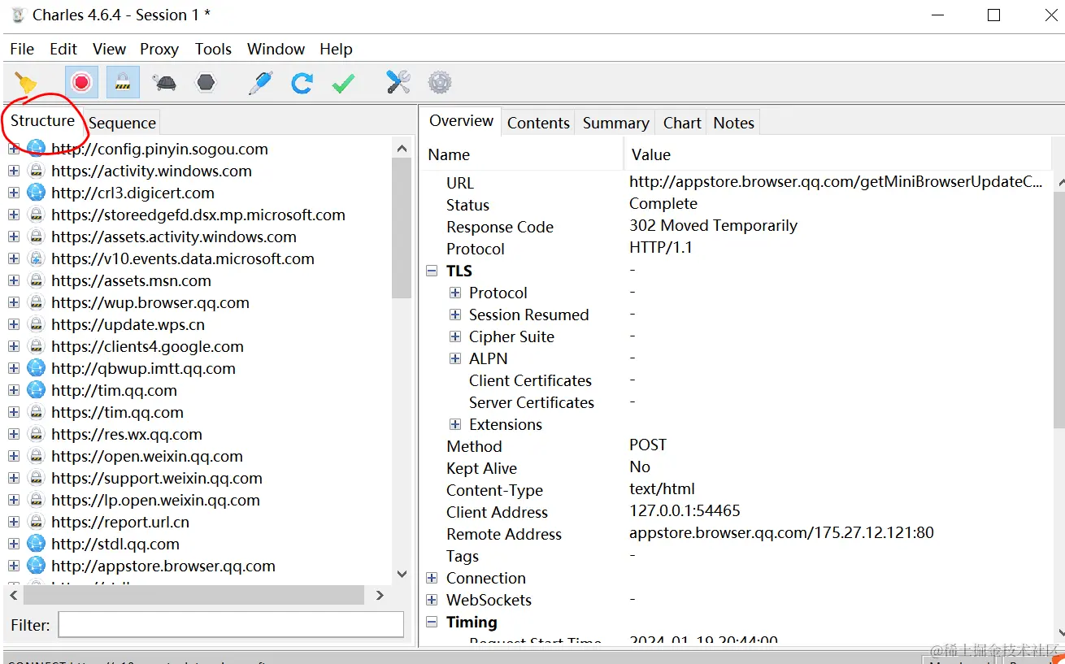The width and height of the screenshot is (1065, 664).
Task: Click the icon of v10.events.data.microsoft.com
Action: [x=36, y=258]
